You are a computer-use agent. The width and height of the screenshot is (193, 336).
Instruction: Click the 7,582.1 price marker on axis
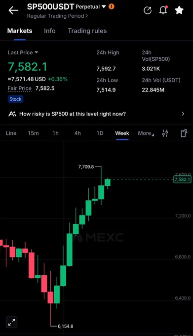[182, 179]
